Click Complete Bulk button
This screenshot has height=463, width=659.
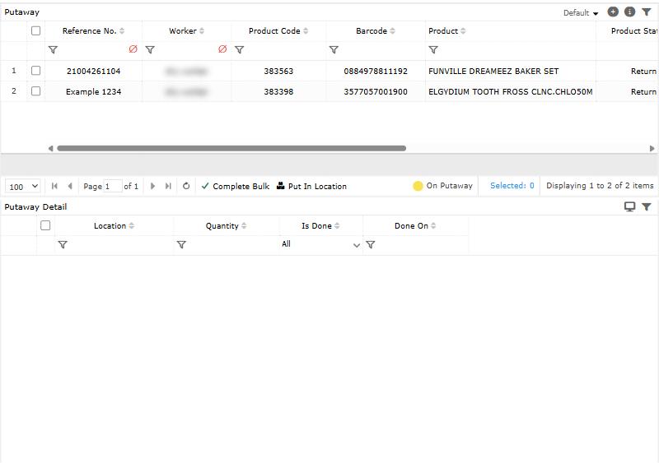(236, 186)
